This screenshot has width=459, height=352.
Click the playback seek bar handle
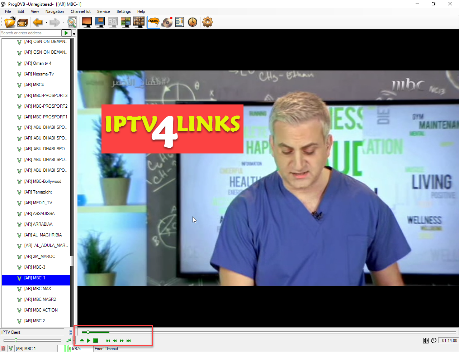[x=88, y=332]
